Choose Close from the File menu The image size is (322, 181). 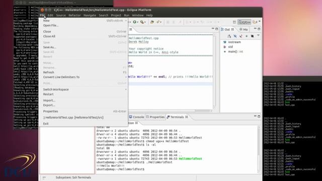84,31
